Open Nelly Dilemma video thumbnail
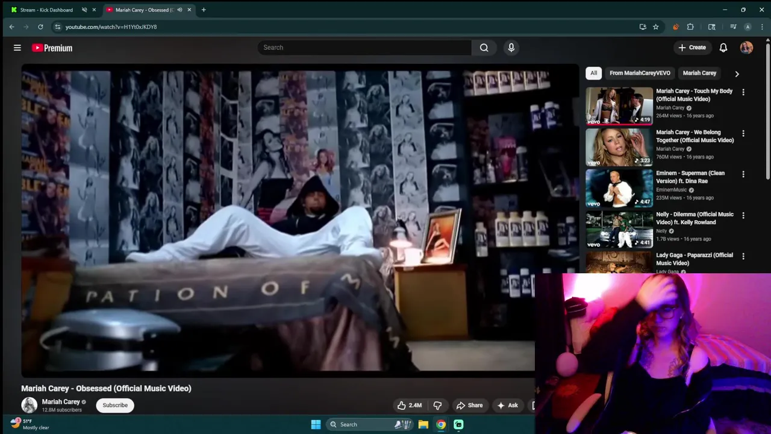The image size is (771, 434). point(619,228)
